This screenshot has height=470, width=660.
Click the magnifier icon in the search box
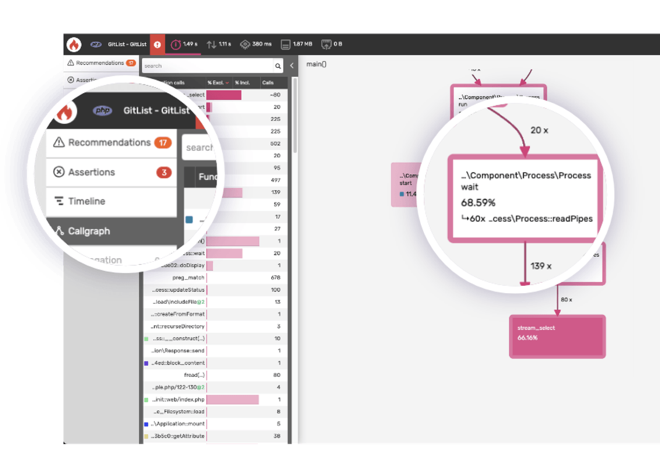tap(278, 66)
